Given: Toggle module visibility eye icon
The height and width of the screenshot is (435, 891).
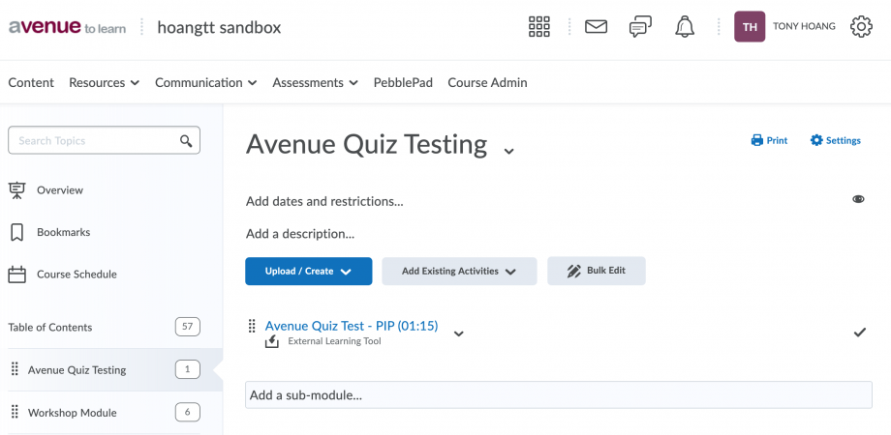Looking at the screenshot, I should click(858, 199).
